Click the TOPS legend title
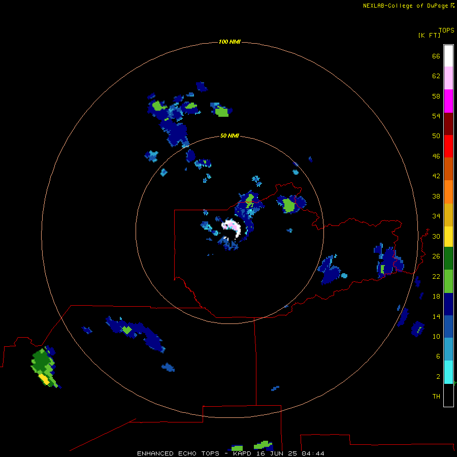The width and height of the screenshot is (457, 457). [446, 30]
